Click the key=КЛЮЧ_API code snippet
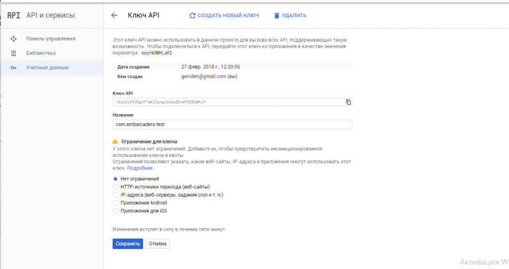 pyautogui.click(x=157, y=53)
